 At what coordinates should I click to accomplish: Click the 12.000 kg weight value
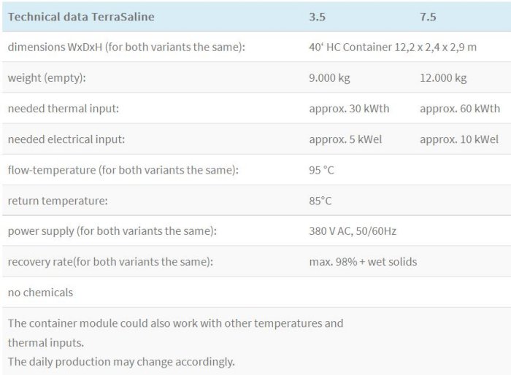click(x=443, y=77)
